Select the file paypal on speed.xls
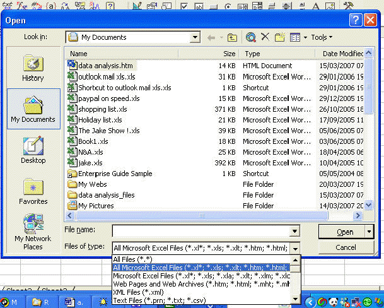 click(x=109, y=98)
